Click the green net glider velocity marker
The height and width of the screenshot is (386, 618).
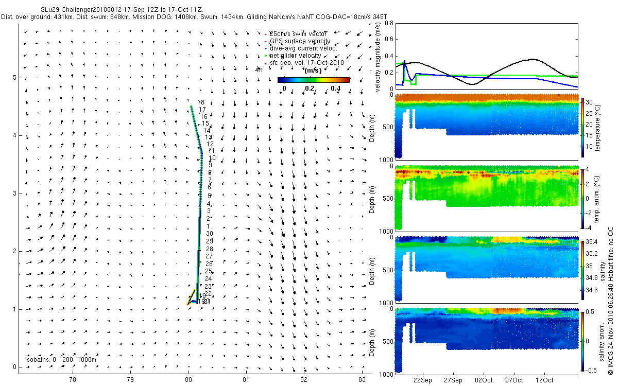(266, 55)
